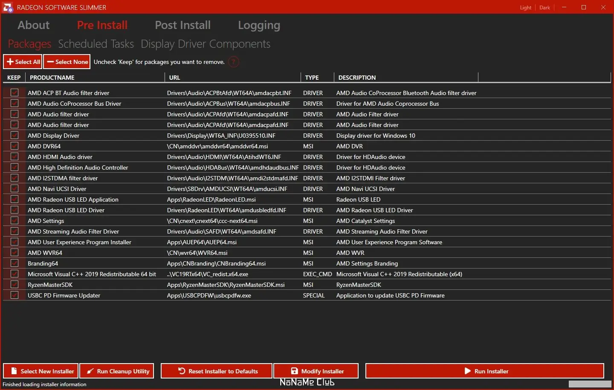
Task: Click the 'Radeon USB LED' description cell
Action: 358,199
